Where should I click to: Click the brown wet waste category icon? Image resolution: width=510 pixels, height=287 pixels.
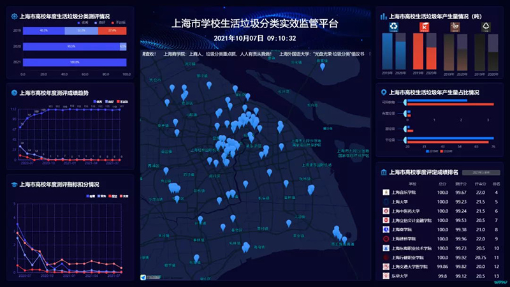pos(455,27)
